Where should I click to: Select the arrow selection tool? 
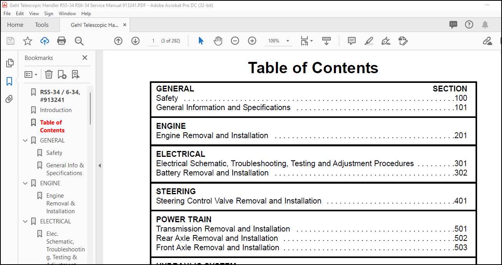[201, 41]
